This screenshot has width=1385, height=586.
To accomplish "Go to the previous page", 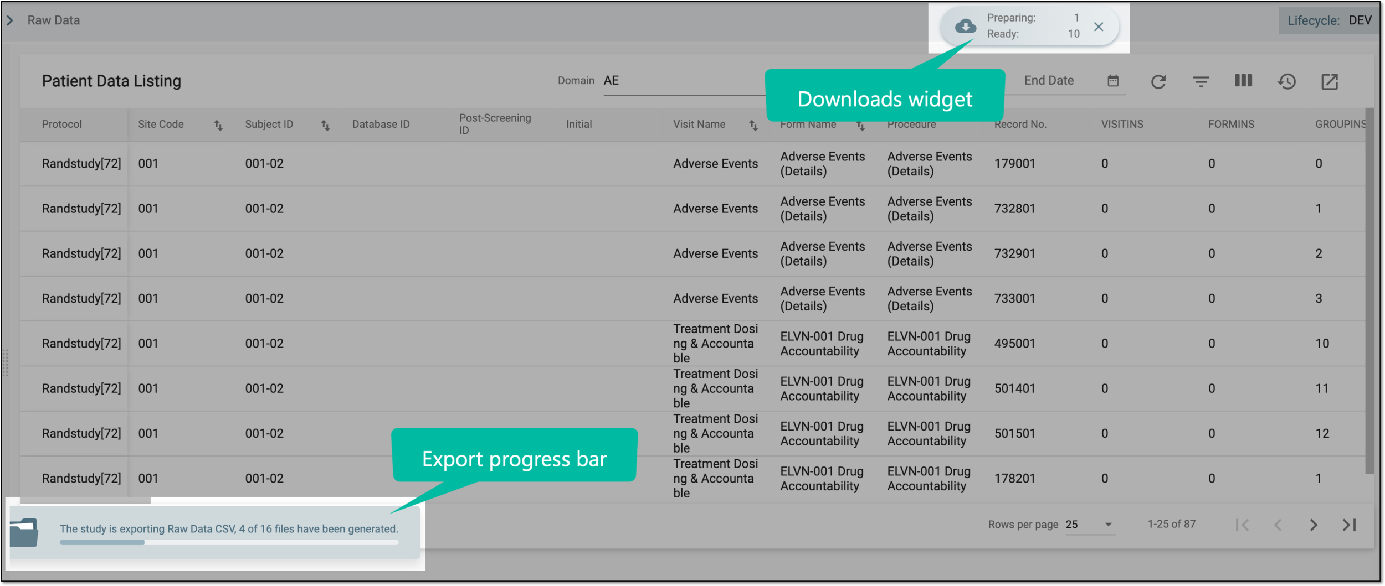I will point(1278,525).
